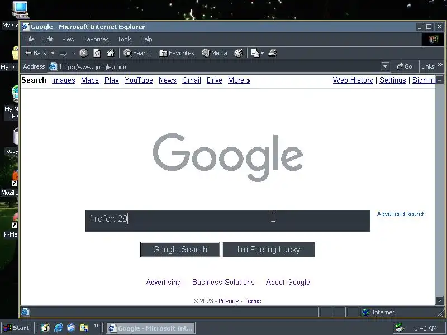Open the Favorites menu
The height and width of the screenshot is (335, 447).
click(x=96, y=39)
